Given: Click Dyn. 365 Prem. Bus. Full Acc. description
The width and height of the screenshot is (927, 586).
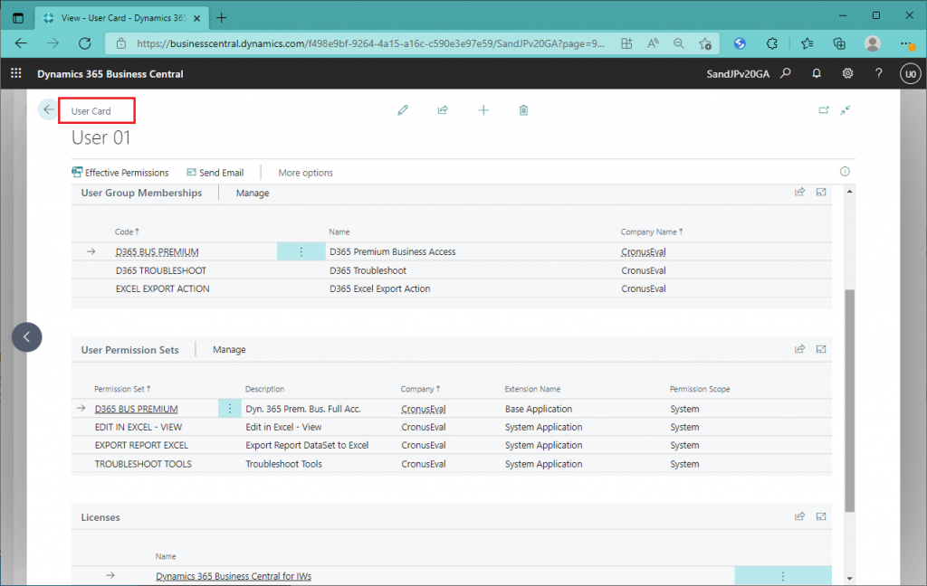Looking at the screenshot, I should tap(302, 409).
